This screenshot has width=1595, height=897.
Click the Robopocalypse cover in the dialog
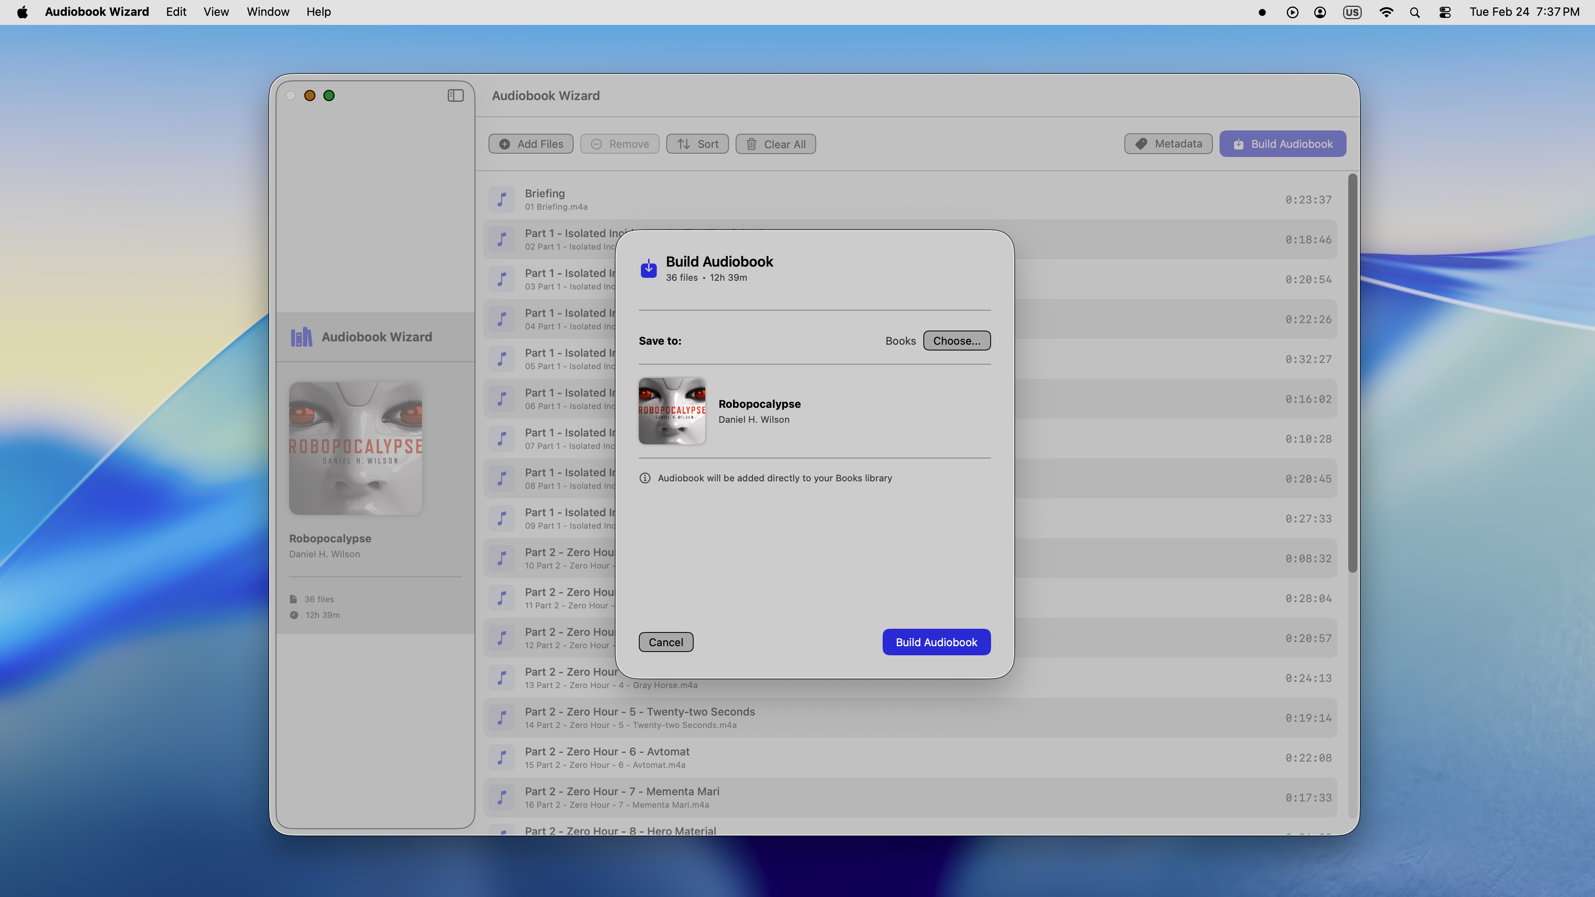pos(672,411)
